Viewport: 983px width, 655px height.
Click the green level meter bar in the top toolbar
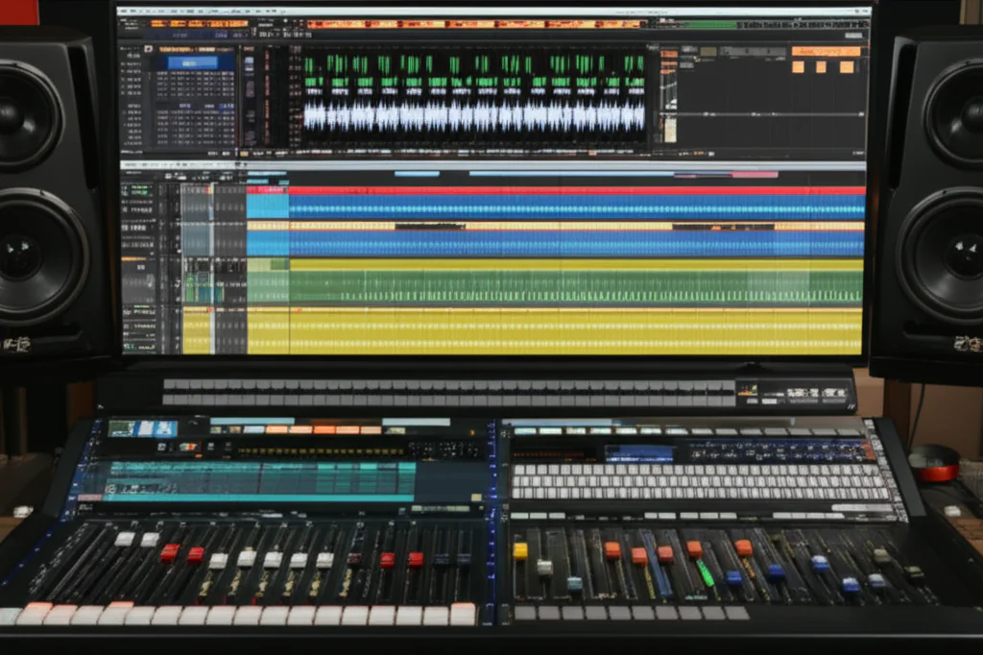click(x=709, y=24)
